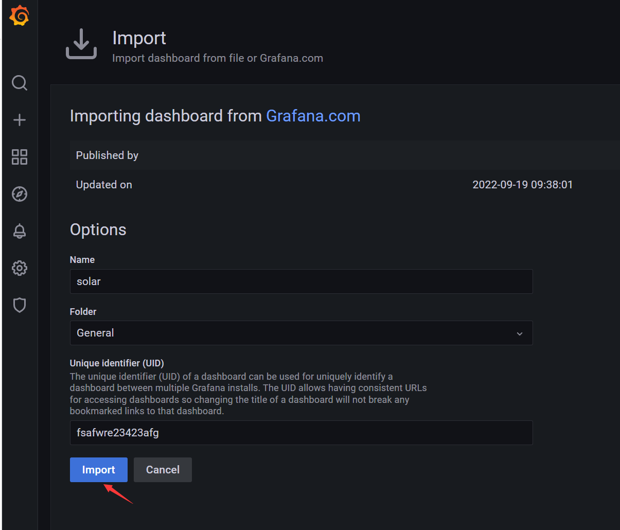Viewport: 620px width, 530px height.
Task: Open the Grafana.com link
Action: pyautogui.click(x=313, y=116)
